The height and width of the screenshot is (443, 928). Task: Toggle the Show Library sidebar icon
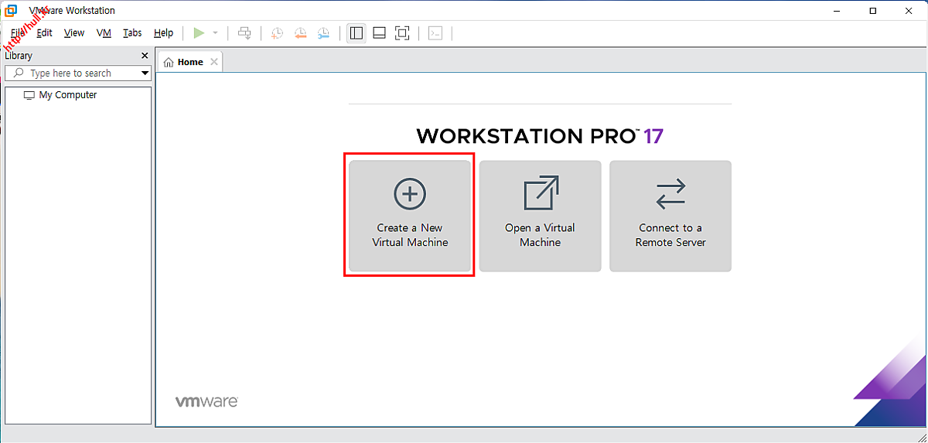tap(357, 32)
